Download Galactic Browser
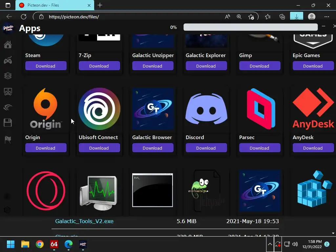 click(x=153, y=148)
